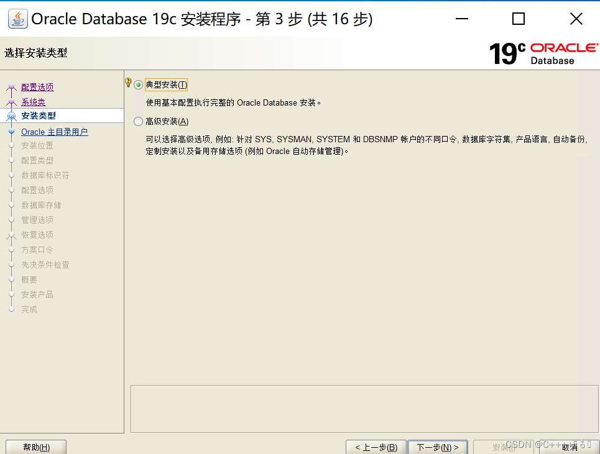This screenshot has width=600, height=454.
Task: Click the 方案口令 step text
Action: point(37,250)
